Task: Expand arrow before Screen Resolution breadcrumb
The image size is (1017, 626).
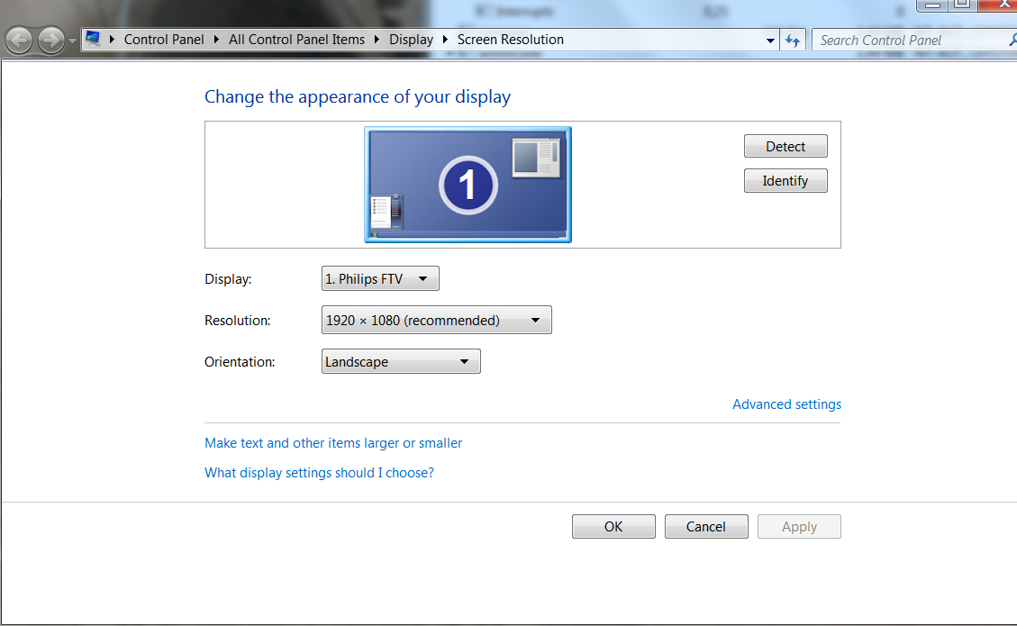Action: point(445,40)
